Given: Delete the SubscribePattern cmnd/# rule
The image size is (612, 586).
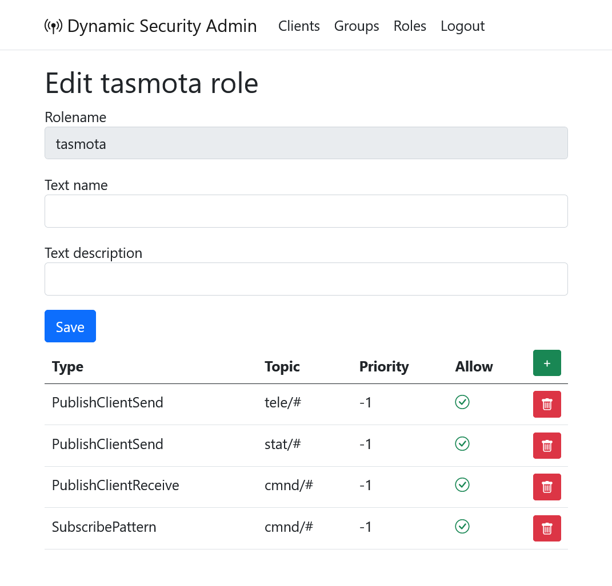Looking at the screenshot, I should [547, 528].
